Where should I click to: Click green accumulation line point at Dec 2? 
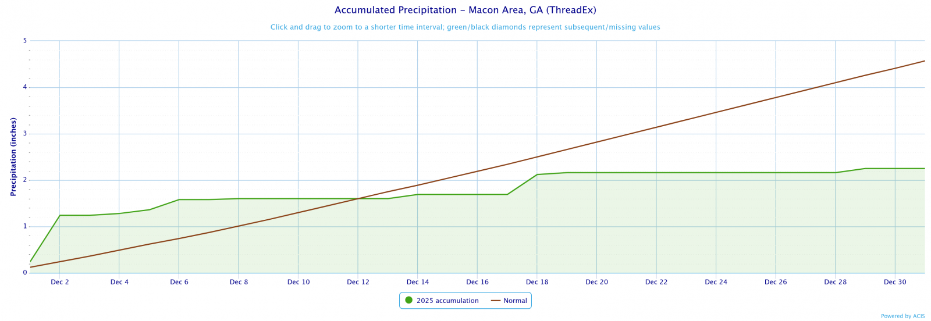coord(60,215)
